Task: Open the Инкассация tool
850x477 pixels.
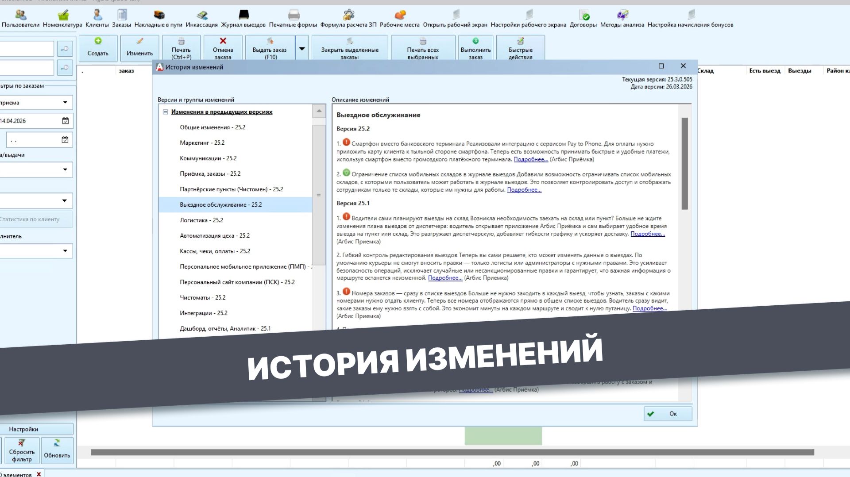Action: (x=201, y=18)
